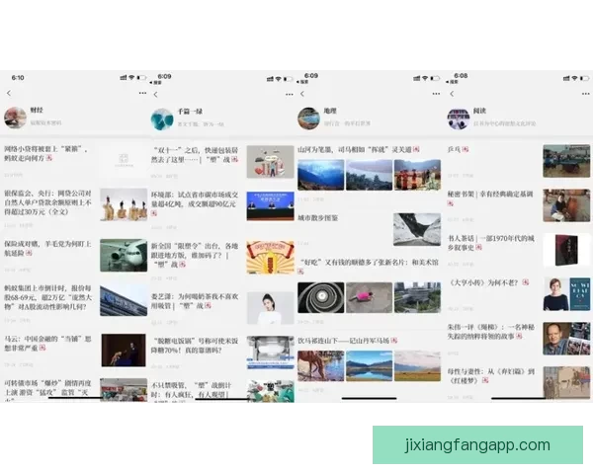
Task: Open the figurines thumbnail beside 银保监会 article
Action: pyautogui.click(x=124, y=204)
